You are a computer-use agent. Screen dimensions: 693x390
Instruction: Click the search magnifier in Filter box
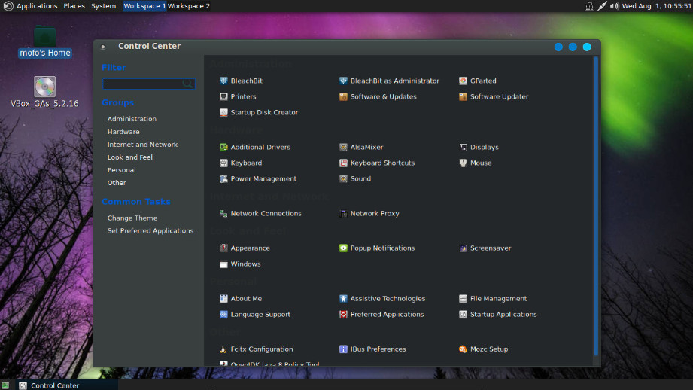(187, 84)
